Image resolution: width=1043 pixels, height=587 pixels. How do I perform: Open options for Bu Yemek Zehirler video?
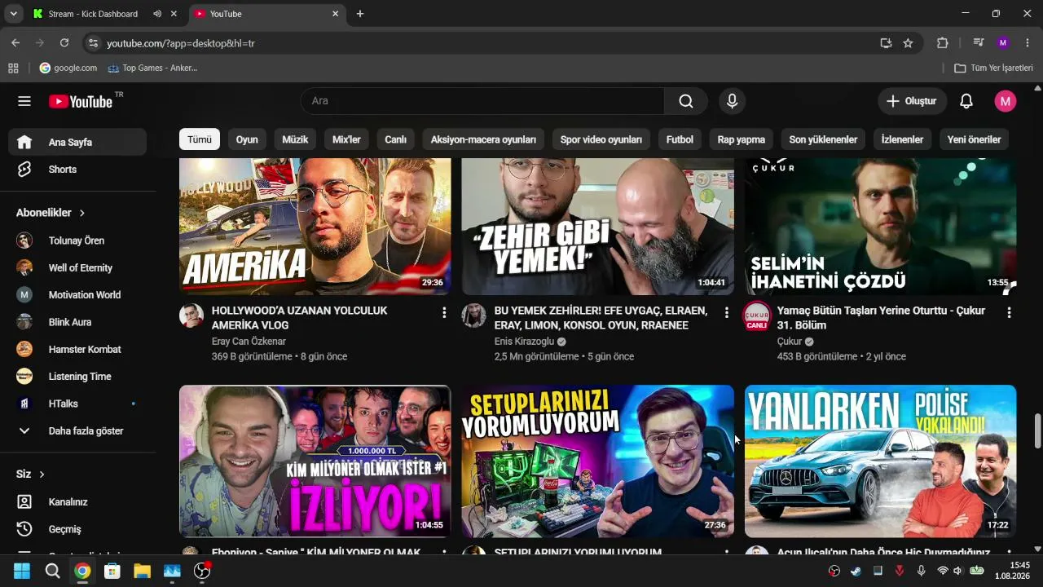tap(727, 312)
